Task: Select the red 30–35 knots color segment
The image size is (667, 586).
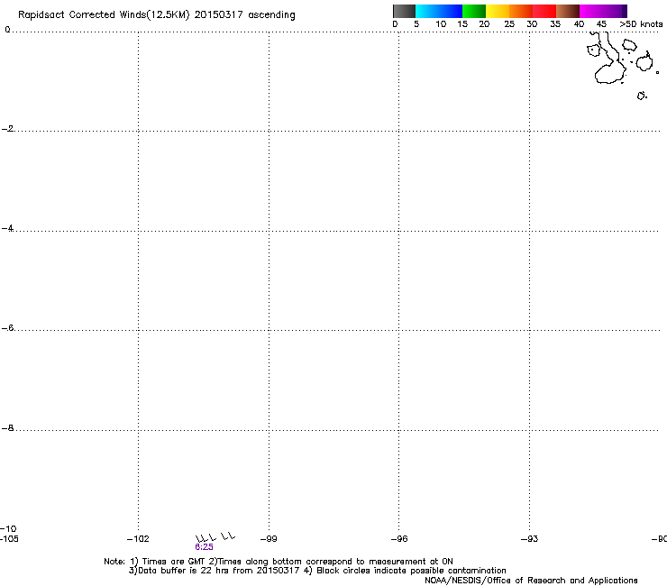Action: pyautogui.click(x=544, y=11)
